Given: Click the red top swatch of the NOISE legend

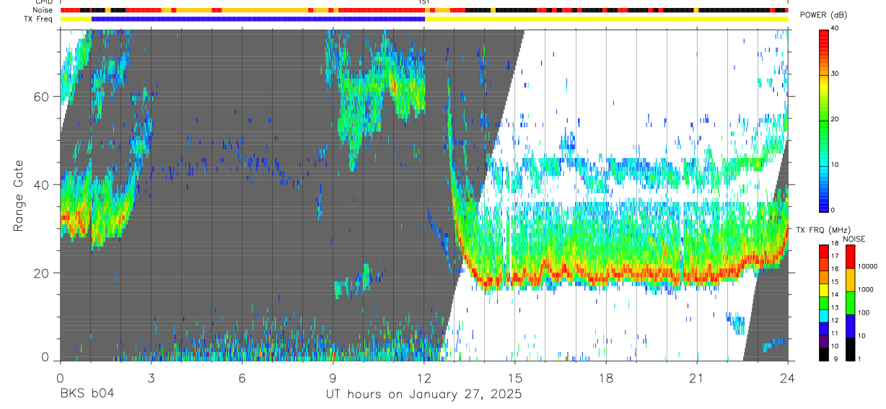Looking at the screenshot, I should click(x=851, y=256).
